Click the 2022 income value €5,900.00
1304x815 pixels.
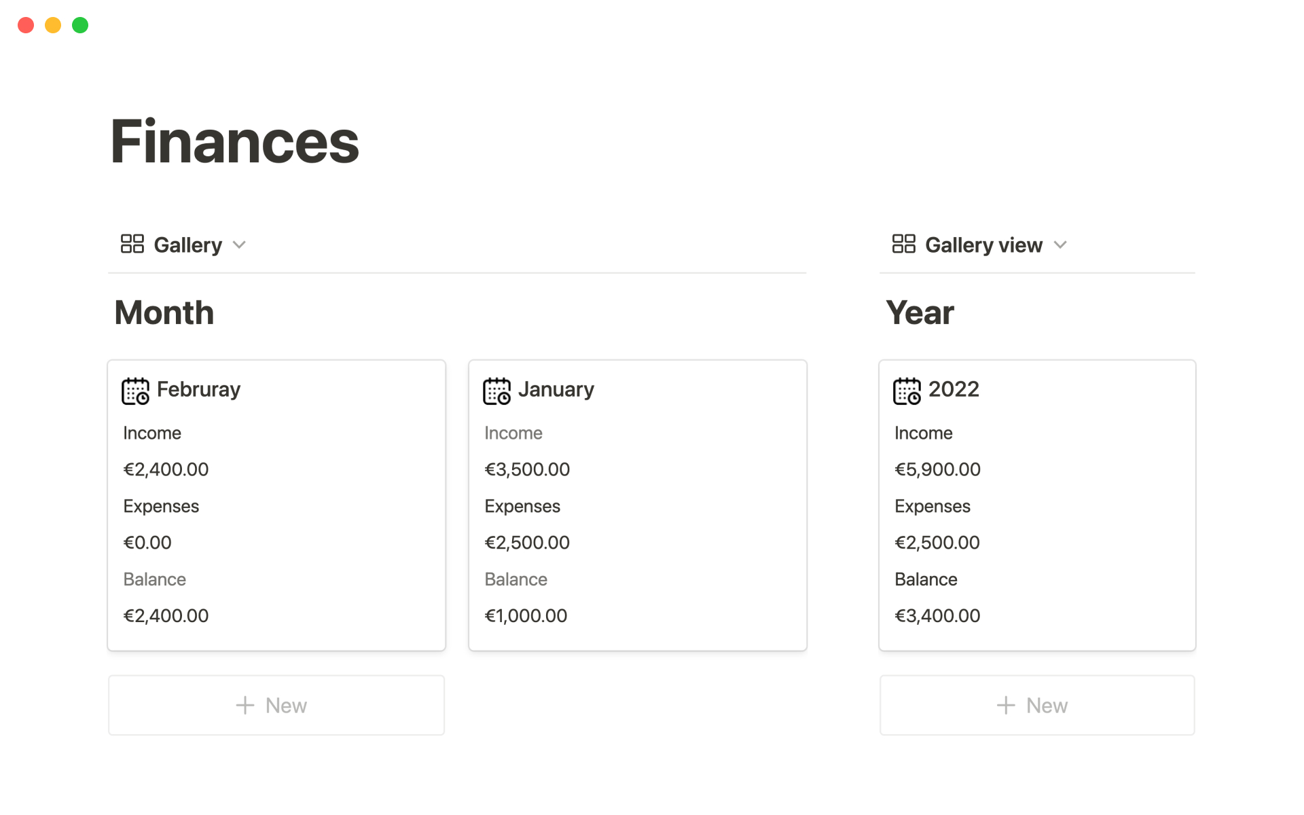pyautogui.click(x=937, y=469)
